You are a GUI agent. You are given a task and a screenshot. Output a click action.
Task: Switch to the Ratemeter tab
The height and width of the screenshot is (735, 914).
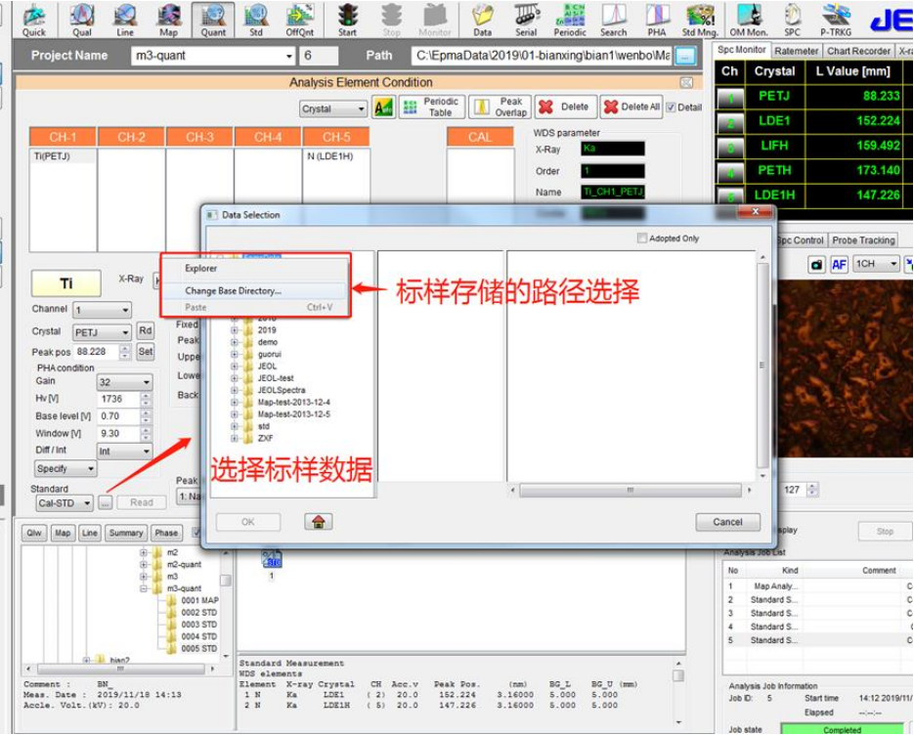(x=796, y=51)
